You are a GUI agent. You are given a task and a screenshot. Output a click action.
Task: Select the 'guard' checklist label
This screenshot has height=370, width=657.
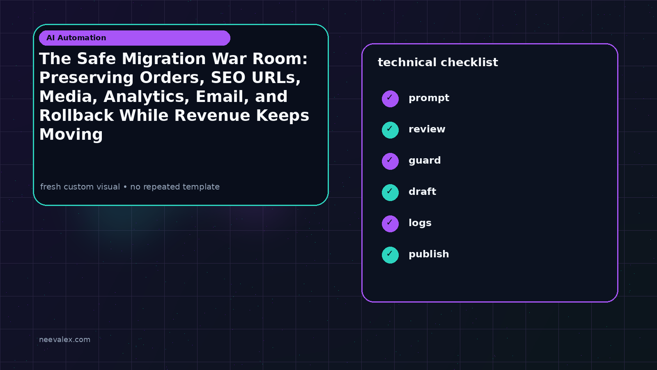coord(425,161)
